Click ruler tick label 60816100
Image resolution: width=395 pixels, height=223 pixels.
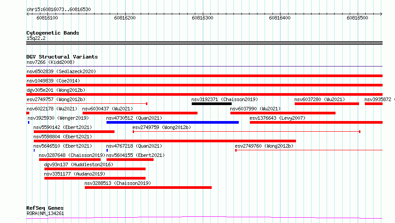[x=47, y=18]
